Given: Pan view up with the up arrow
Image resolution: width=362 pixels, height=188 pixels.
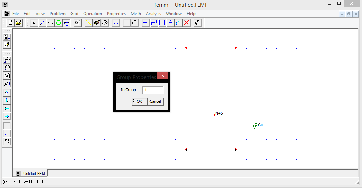Looking at the screenshot, I should tap(7, 93).
